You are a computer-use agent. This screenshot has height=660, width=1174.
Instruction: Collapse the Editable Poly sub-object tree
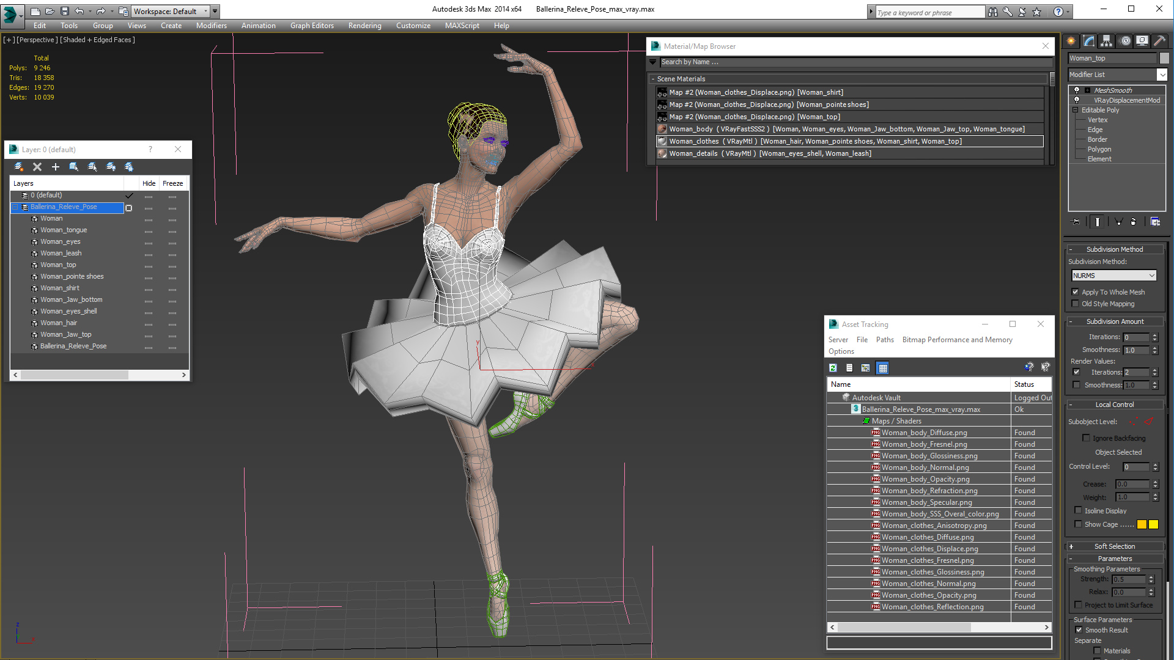point(1076,110)
